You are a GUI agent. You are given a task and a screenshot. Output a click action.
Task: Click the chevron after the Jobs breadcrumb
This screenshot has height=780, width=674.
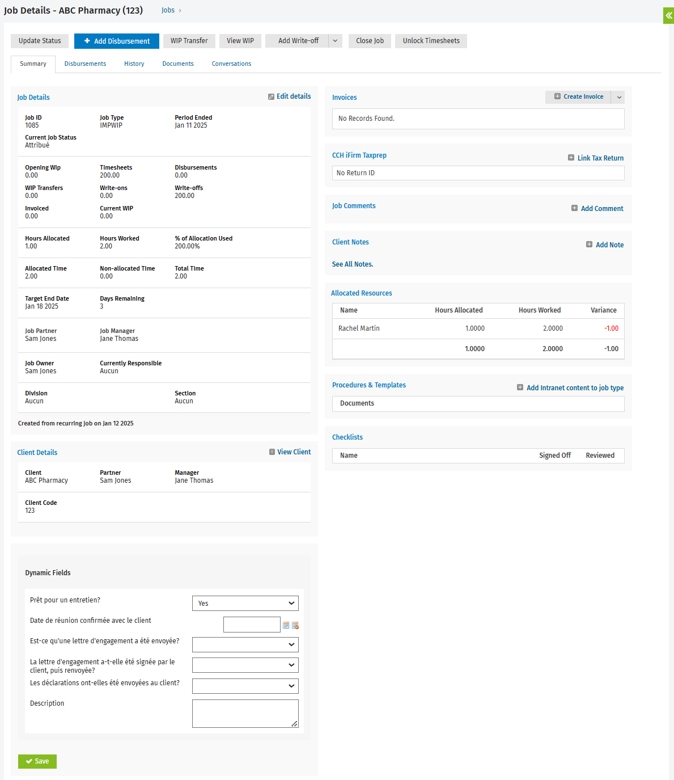pos(180,11)
